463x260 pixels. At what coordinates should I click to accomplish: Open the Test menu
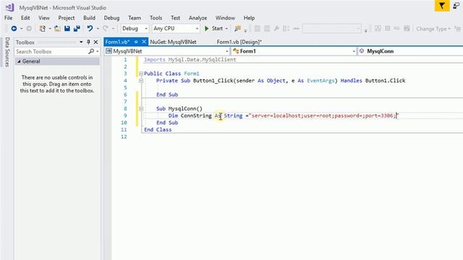pyautogui.click(x=175, y=18)
